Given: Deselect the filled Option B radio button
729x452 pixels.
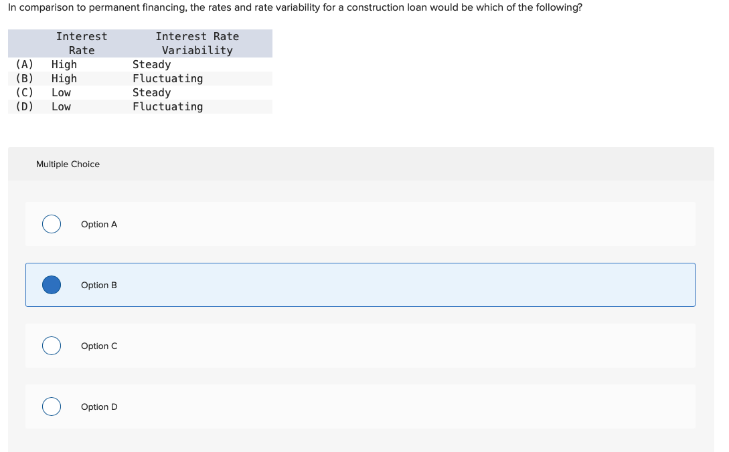Looking at the screenshot, I should pyautogui.click(x=52, y=285).
